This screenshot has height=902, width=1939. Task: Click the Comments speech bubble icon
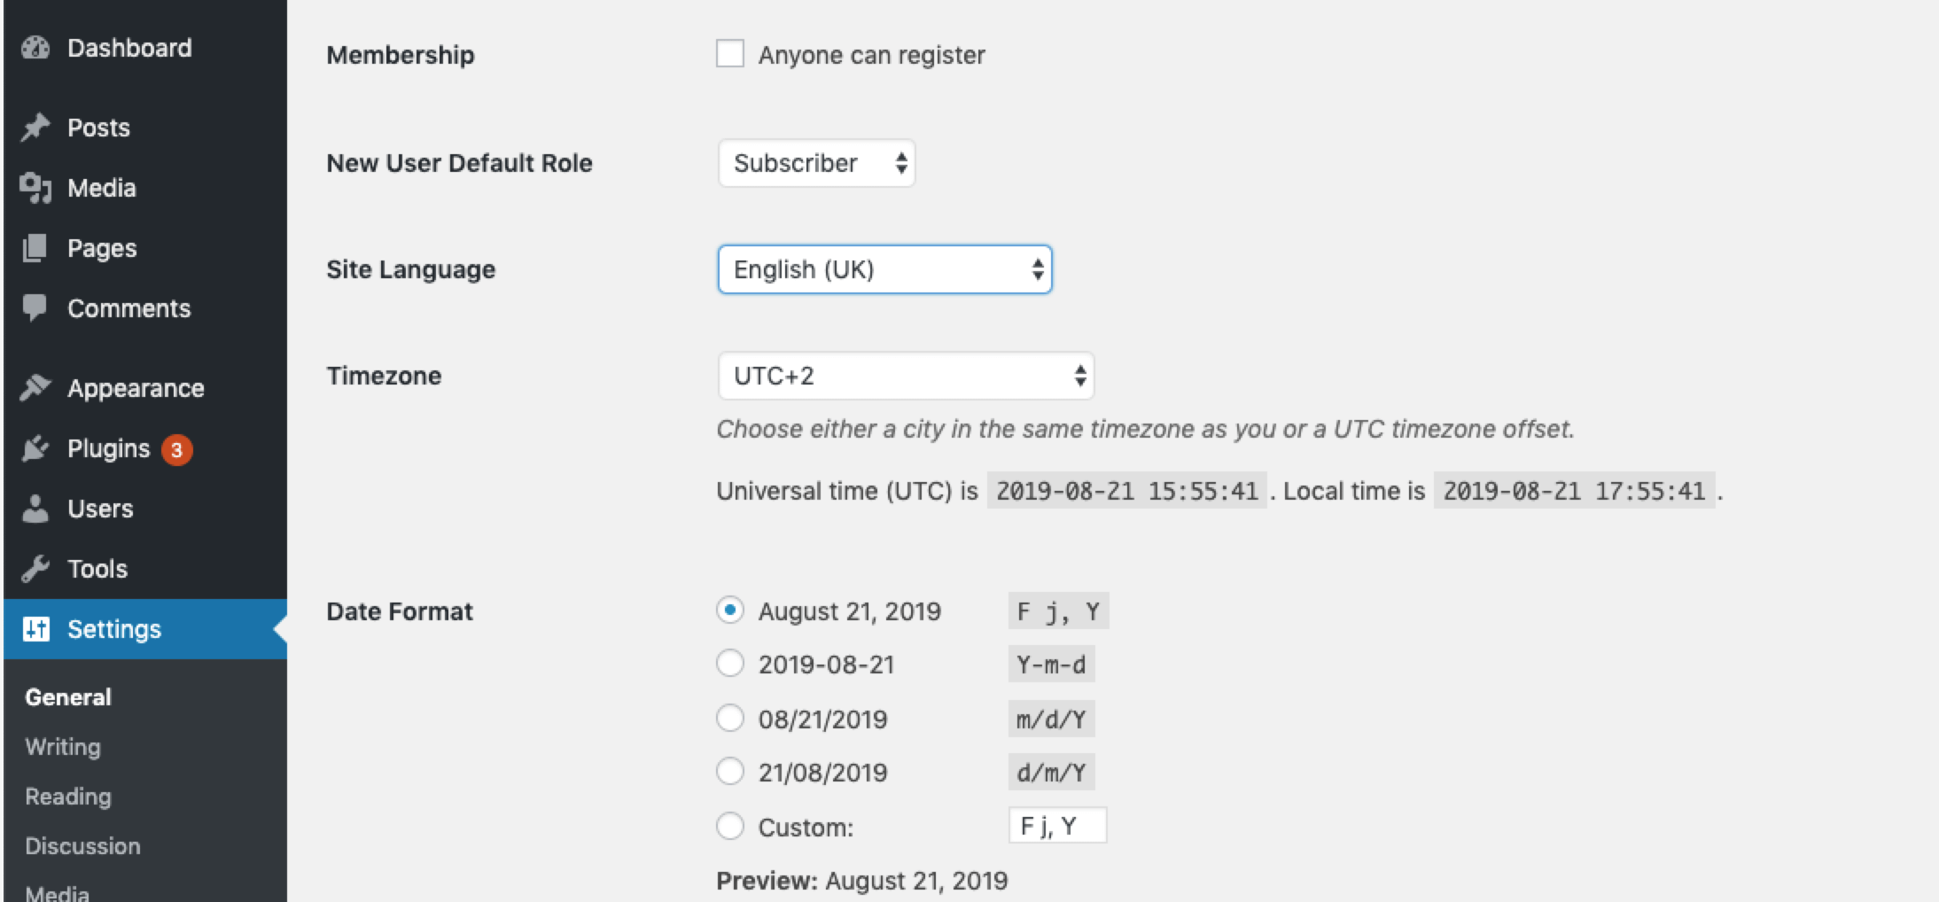pos(35,307)
